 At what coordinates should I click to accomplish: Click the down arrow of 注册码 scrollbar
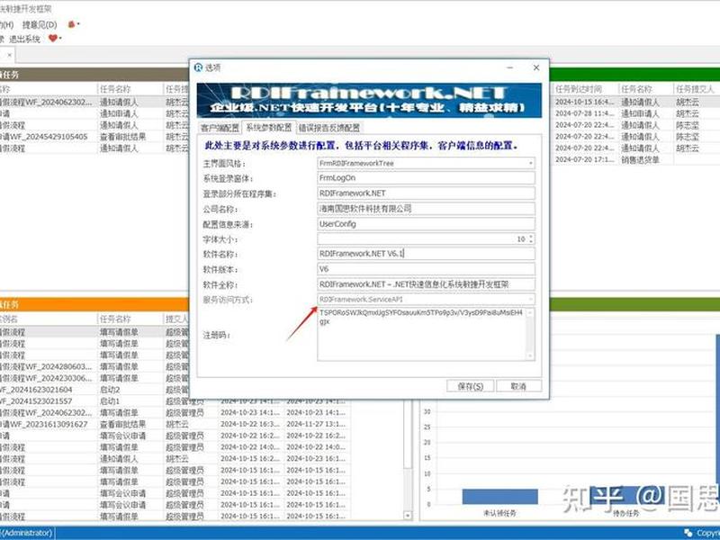tap(530, 355)
